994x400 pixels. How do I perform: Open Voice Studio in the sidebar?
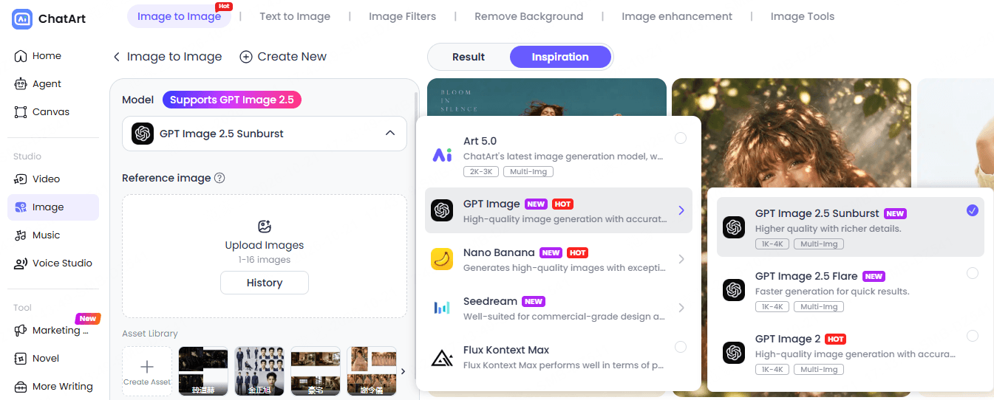53,263
